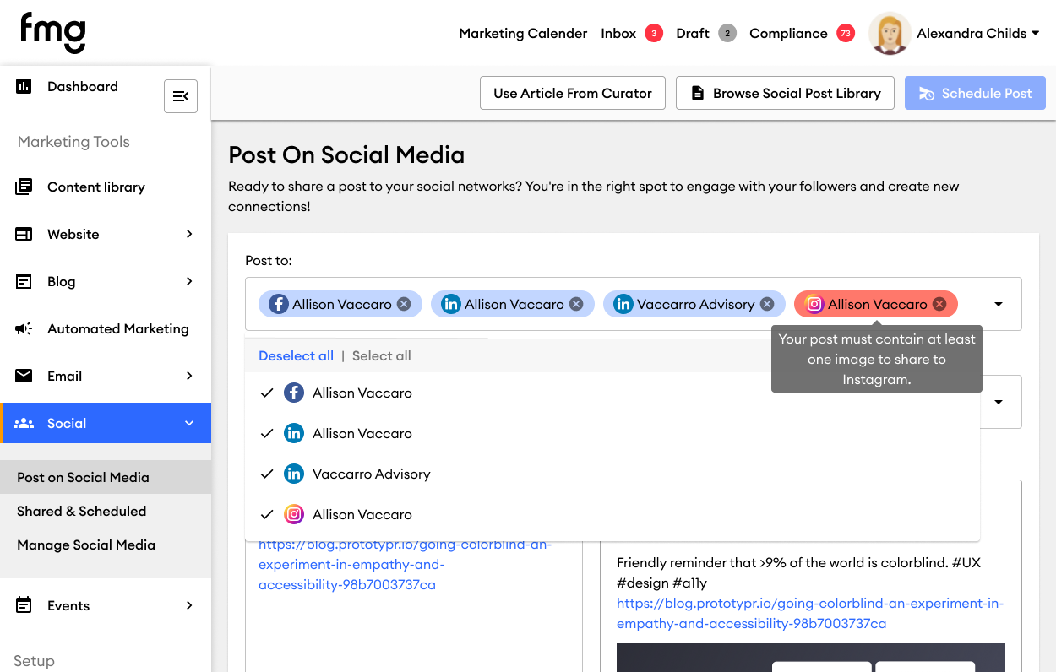Image resolution: width=1056 pixels, height=672 pixels.
Task: Remove the Instagram Allison Vaccaro chip
Action: (x=939, y=304)
